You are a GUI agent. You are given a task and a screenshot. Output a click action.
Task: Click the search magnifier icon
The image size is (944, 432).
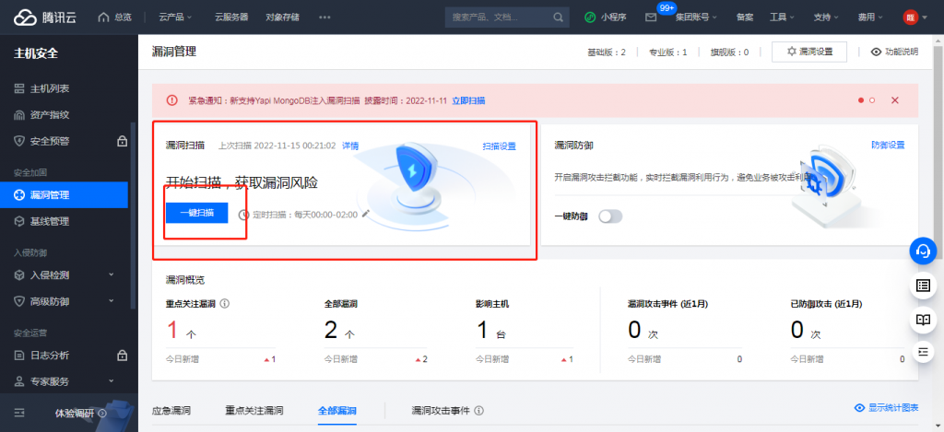558,17
